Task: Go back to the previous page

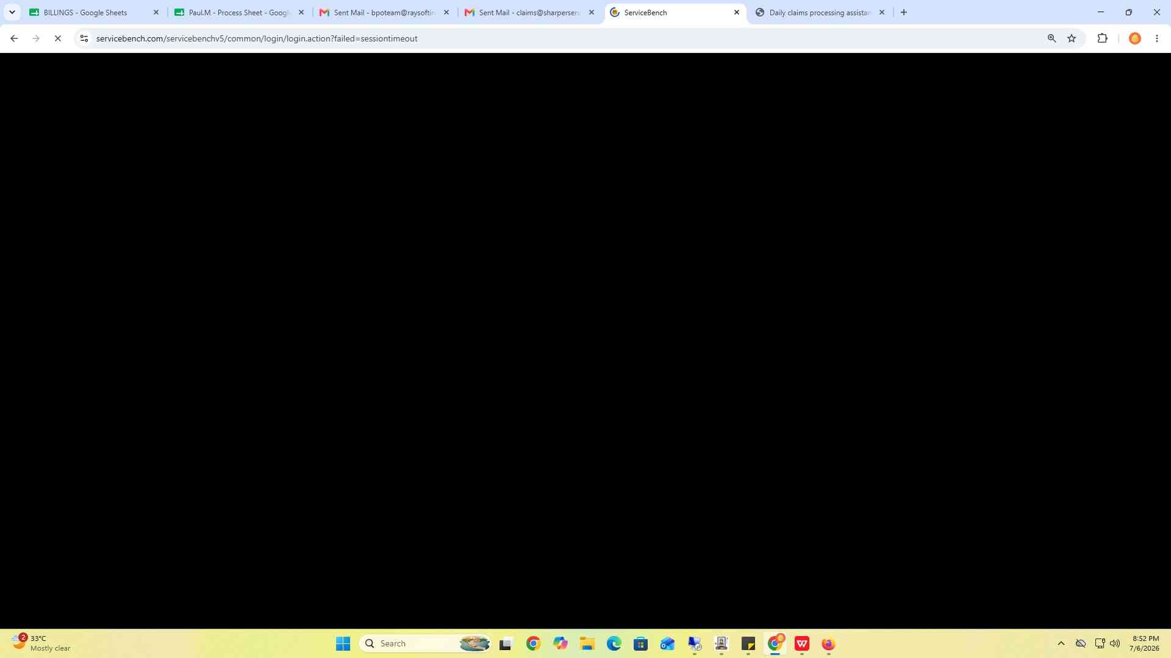Action: click(x=14, y=38)
